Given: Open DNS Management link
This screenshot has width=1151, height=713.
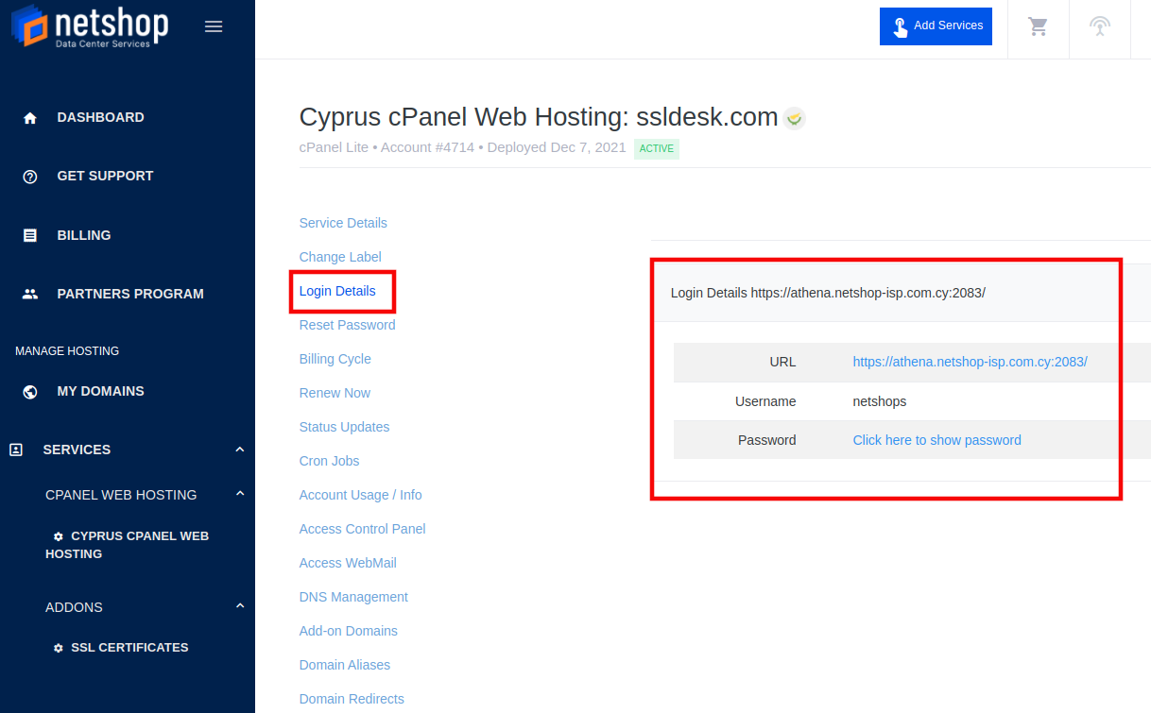Looking at the screenshot, I should [x=353, y=597].
